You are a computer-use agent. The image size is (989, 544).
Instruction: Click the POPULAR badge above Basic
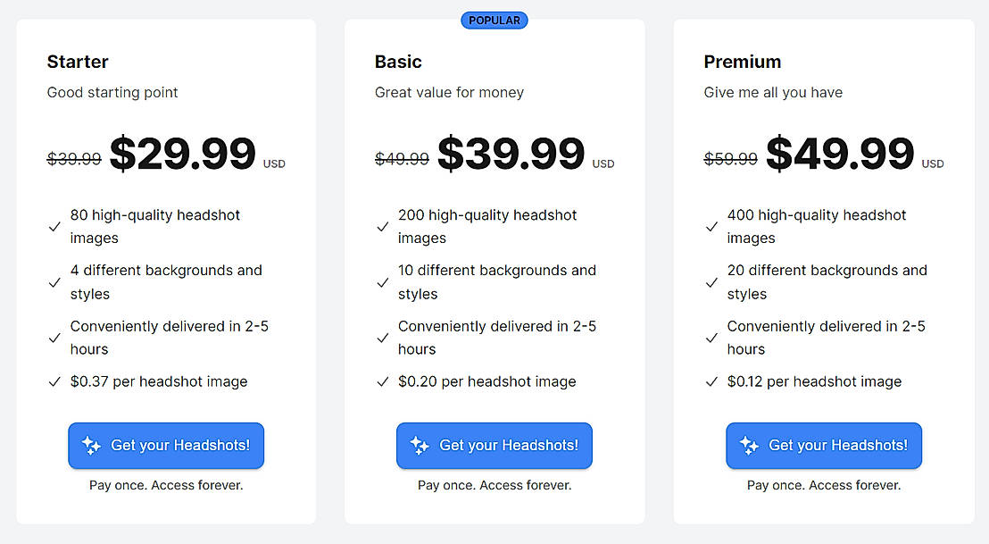click(x=494, y=20)
